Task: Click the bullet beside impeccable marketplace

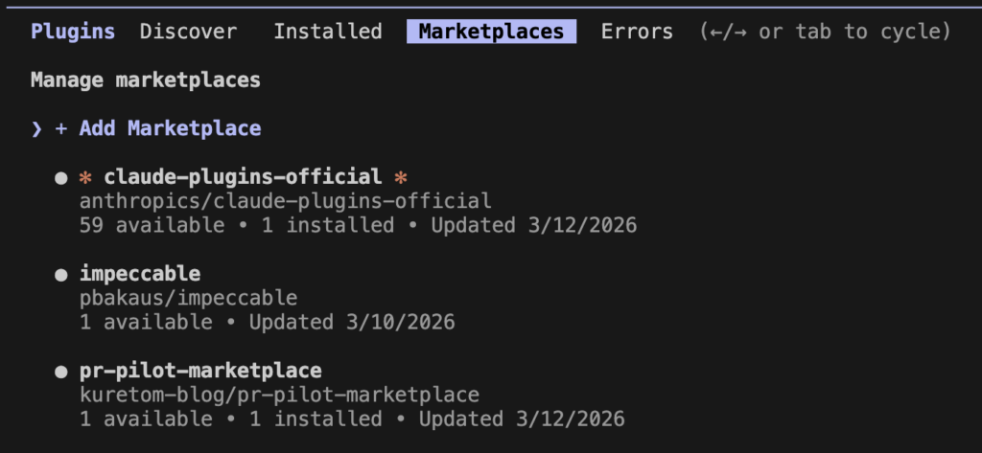Action: click(61, 275)
